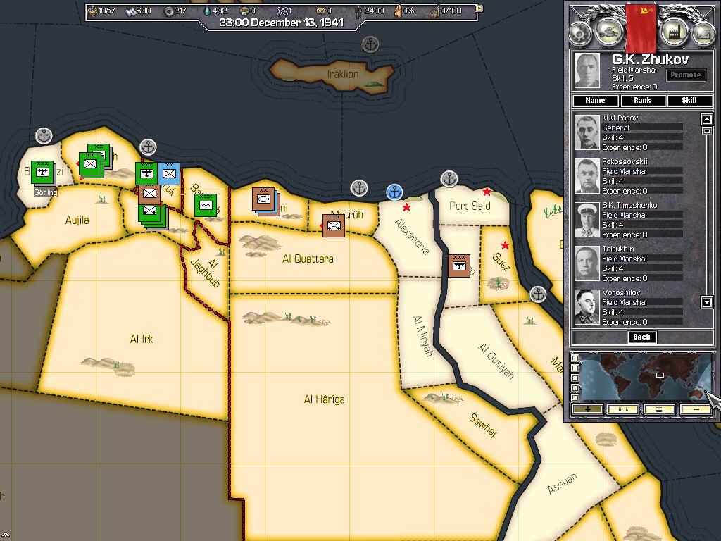Click the tank icon in top panel
Viewport: 721px width, 541px height.
pyautogui.click(x=608, y=32)
